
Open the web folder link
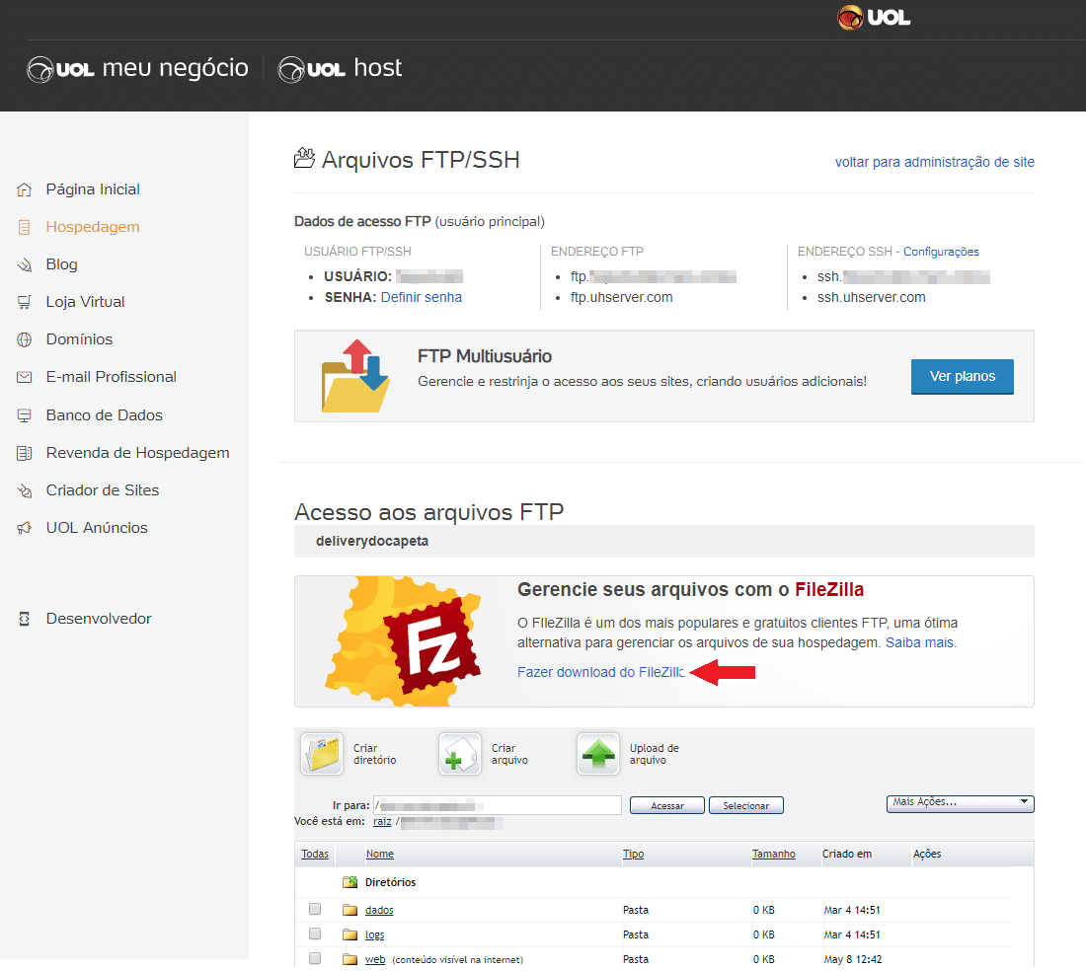click(375, 959)
